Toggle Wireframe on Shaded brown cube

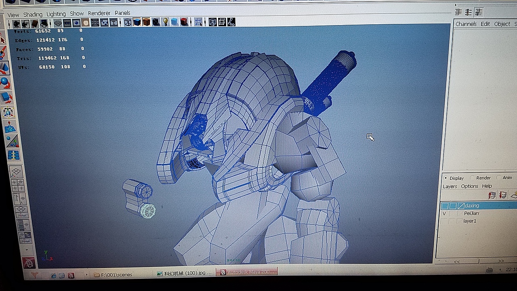coord(146,22)
